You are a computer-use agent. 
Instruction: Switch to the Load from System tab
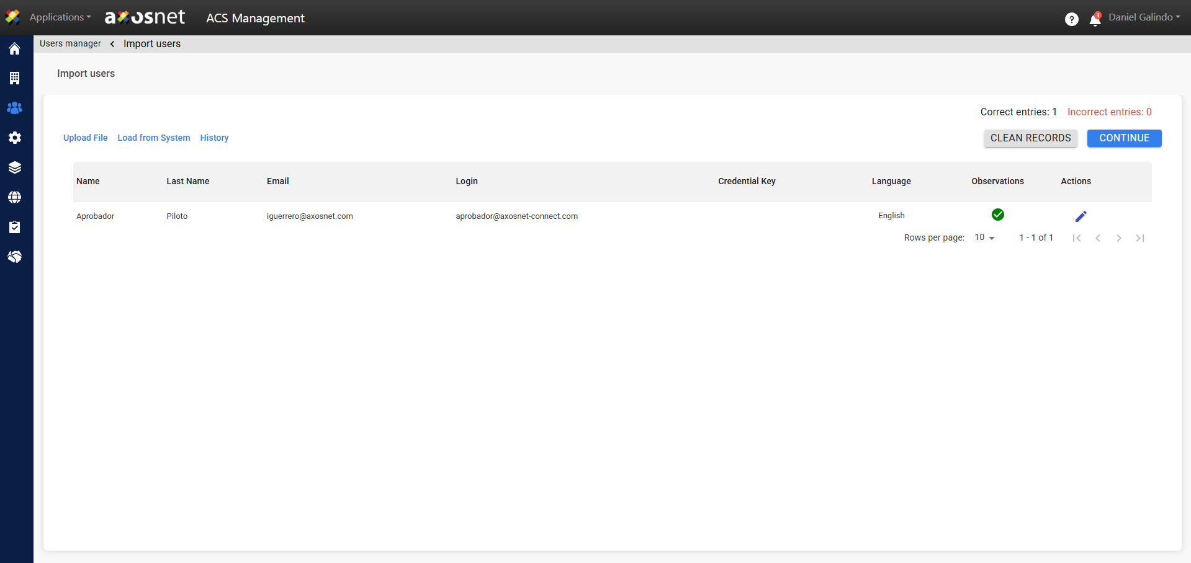[154, 138]
